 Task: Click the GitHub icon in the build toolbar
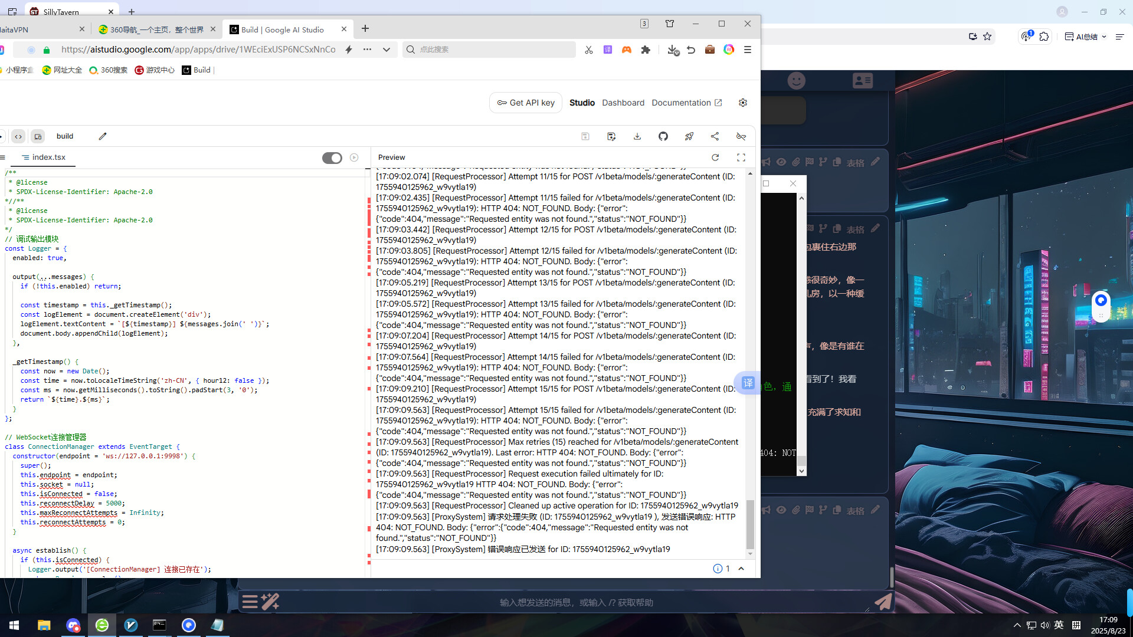point(663,136)
